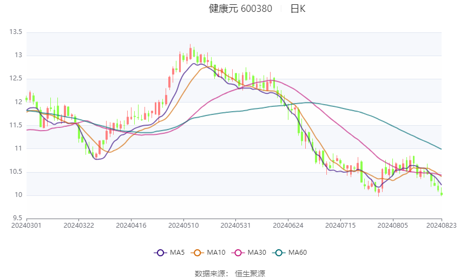Click y-axis value 9.5

click(17, 218)
